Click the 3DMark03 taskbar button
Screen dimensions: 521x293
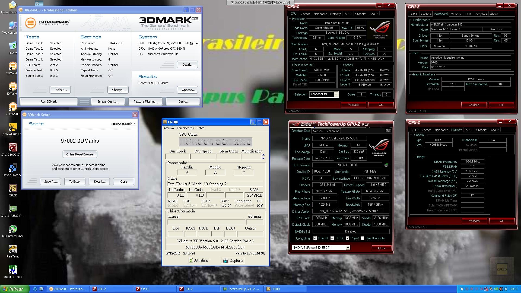(67, 289)
